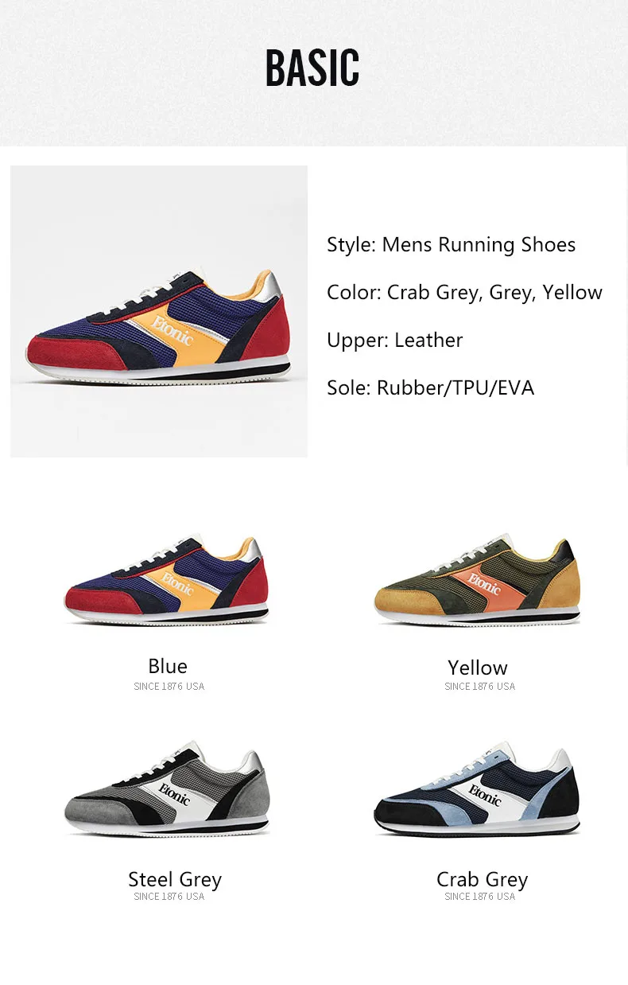
Task: Click the Color: Crab Grey, Grey, Yellow line
Action: [465, 293]
